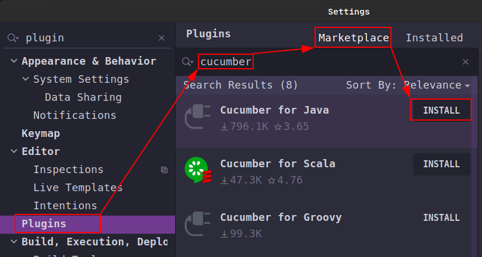This screenshot has height=257, width=482.
Task: Install the Cucumber for Groovy plugin
Action: click(x=441, y=217)
